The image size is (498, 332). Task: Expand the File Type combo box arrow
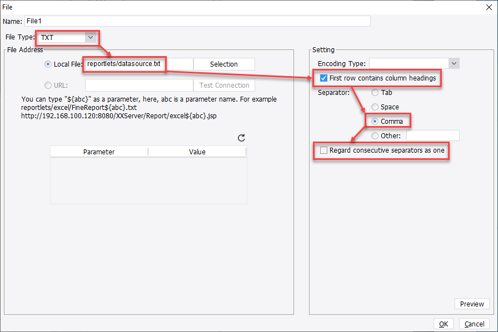[x=91, y=38]
